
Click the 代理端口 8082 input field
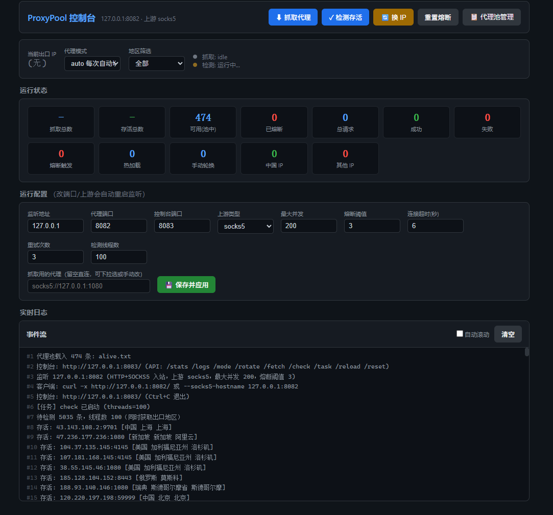(x=119, y=226)
